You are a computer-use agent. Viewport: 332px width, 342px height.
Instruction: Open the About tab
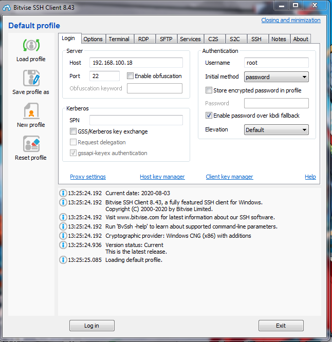[301, 39]
